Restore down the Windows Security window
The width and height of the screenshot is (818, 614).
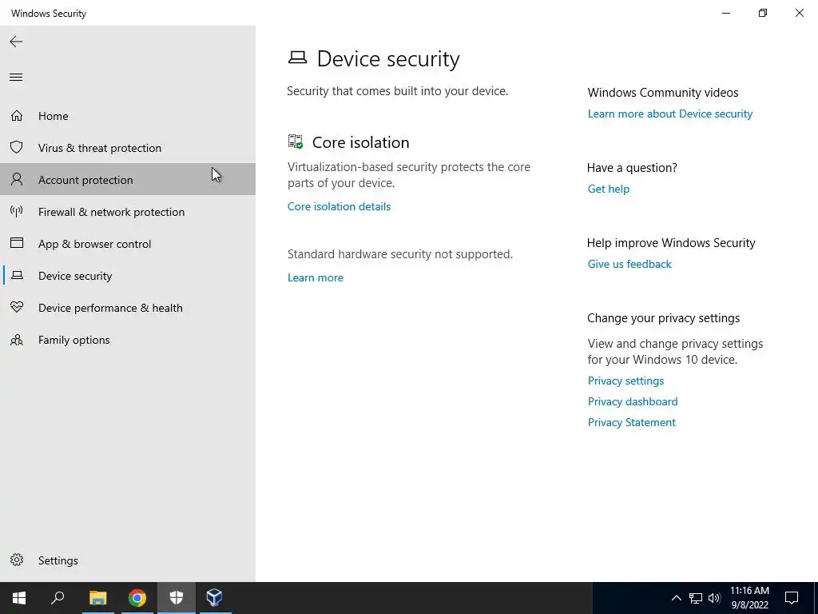763,13
